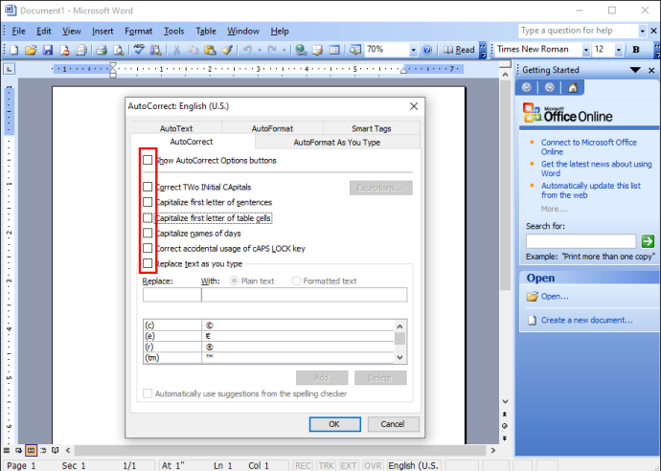661x471 pixels.
Task: Select Print Layout view icon
Action: (31, 450)
